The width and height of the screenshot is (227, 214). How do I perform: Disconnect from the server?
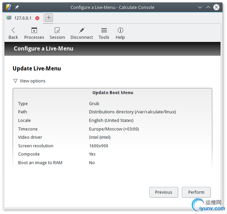[81, 33]
